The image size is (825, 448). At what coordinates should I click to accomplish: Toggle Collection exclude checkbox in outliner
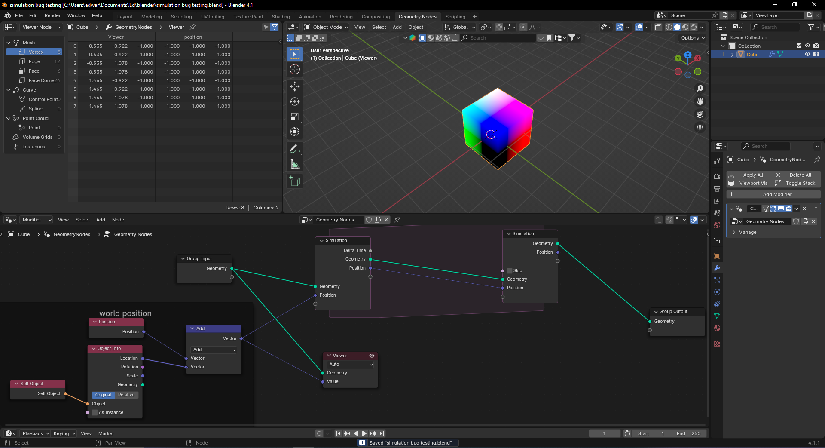[799, 46]
